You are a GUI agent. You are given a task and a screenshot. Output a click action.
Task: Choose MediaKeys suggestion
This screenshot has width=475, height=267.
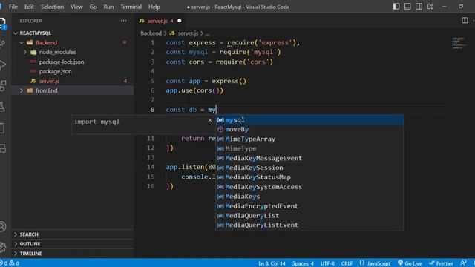tap(309, 197)
